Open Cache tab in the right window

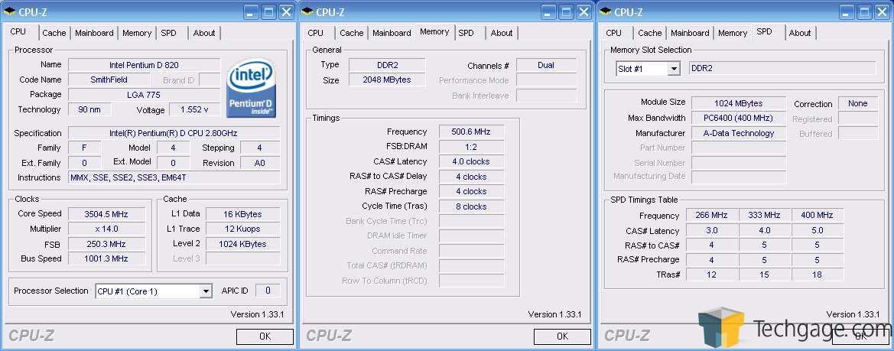coord(650,33)
